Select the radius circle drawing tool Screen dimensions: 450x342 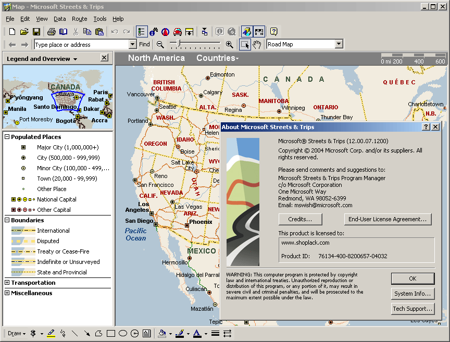134,333
